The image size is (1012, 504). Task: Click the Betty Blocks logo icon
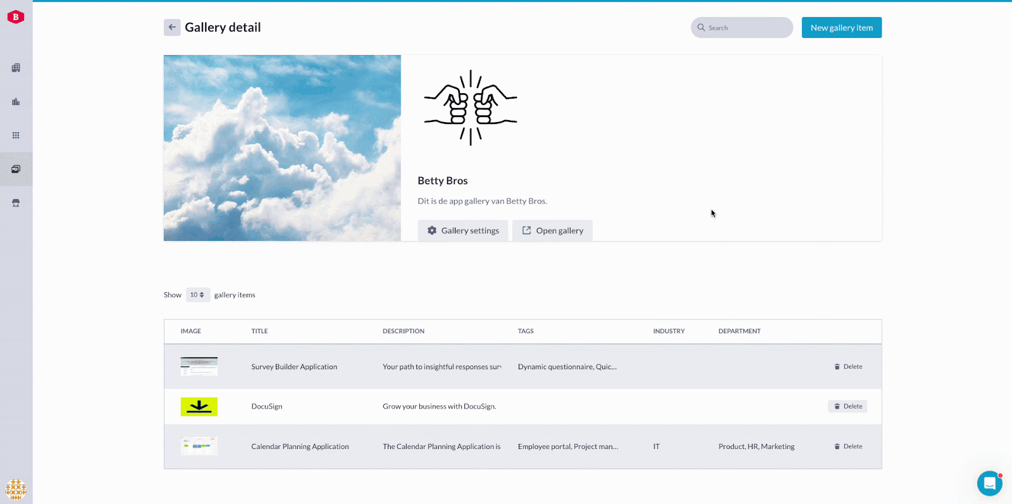(x=16, y=17)
